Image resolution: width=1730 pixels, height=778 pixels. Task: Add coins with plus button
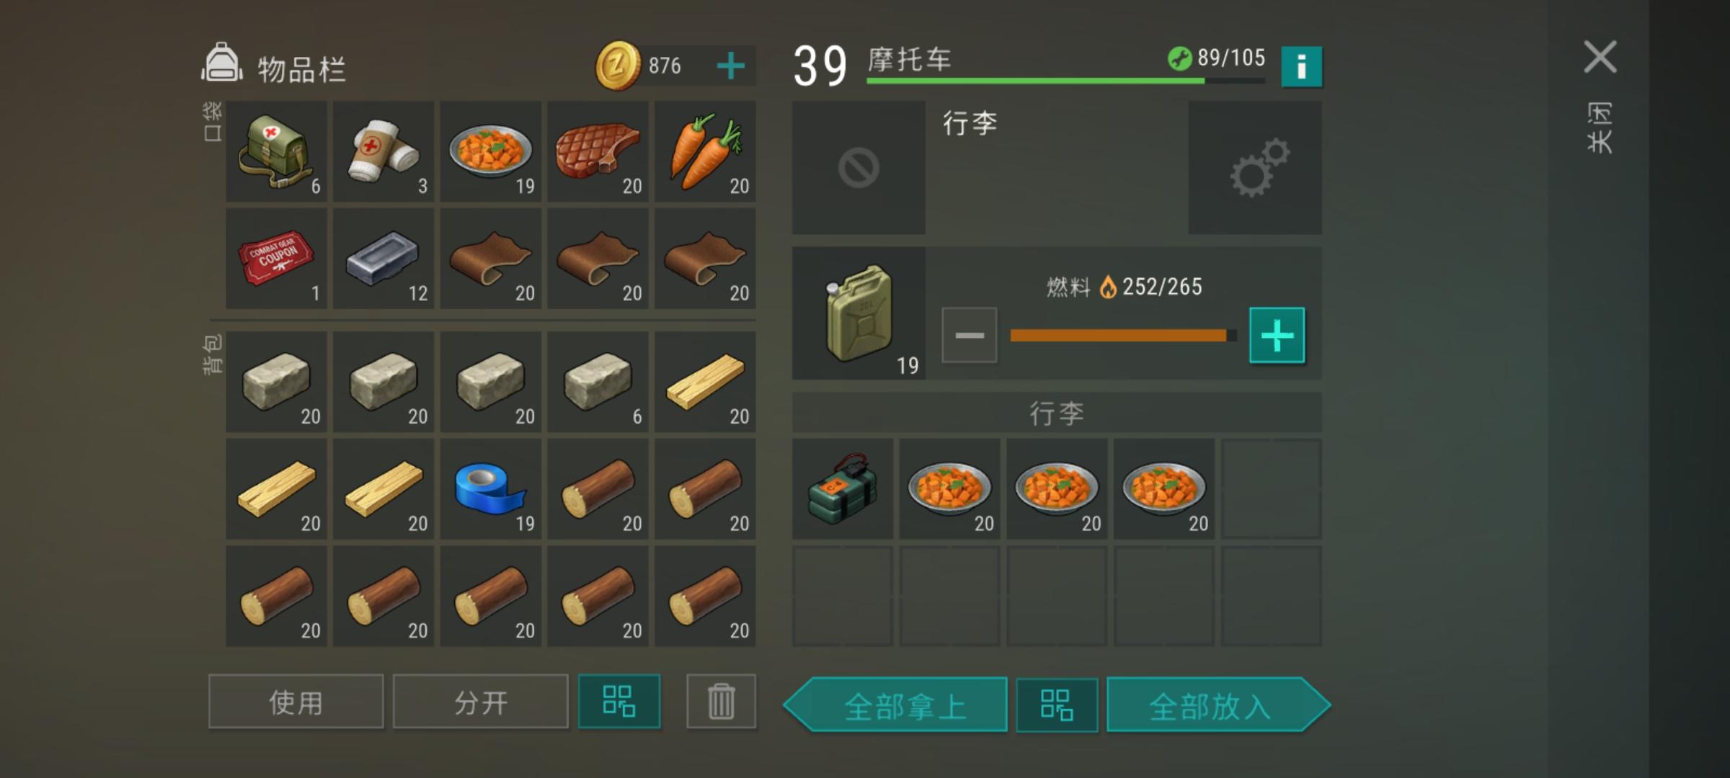tap(731, 66)
